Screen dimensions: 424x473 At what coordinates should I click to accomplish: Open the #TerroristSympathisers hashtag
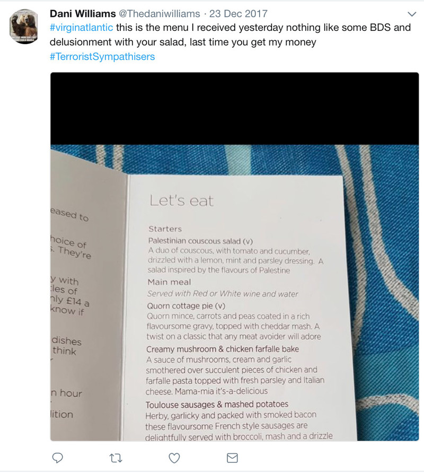point(102,56)
